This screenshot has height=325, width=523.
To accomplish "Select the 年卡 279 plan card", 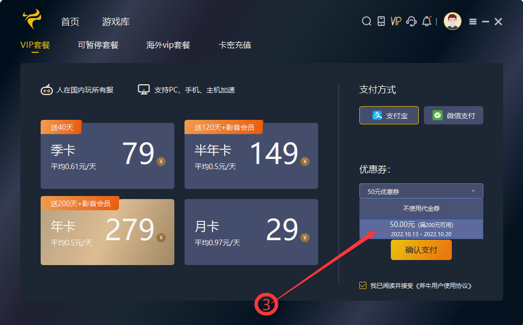I will pos(107,232).
